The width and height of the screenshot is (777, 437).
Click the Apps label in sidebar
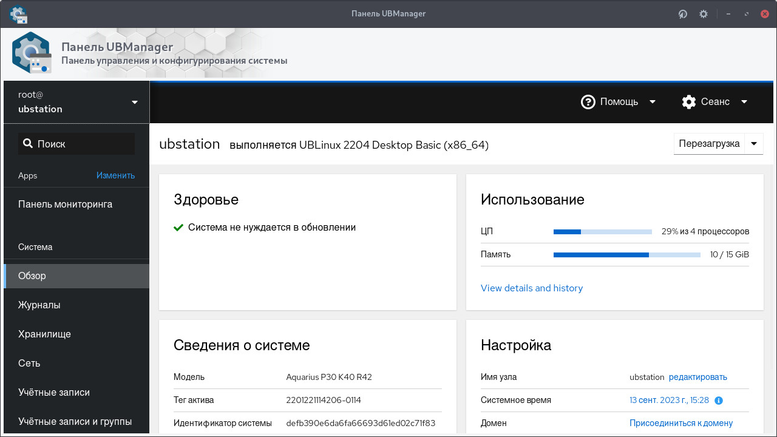coord(28,175)
